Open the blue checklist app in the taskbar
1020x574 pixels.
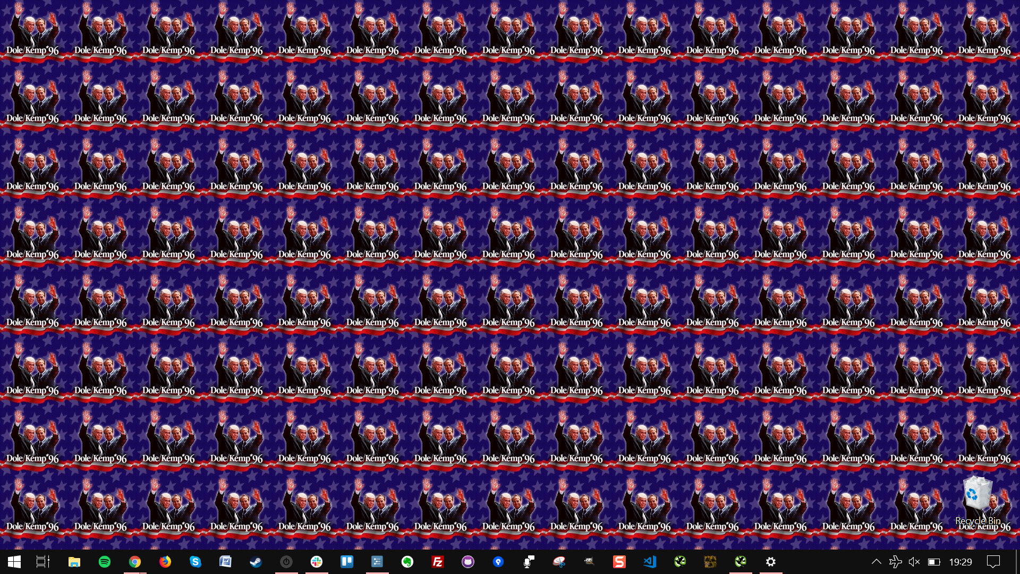[x=377, y=562]
